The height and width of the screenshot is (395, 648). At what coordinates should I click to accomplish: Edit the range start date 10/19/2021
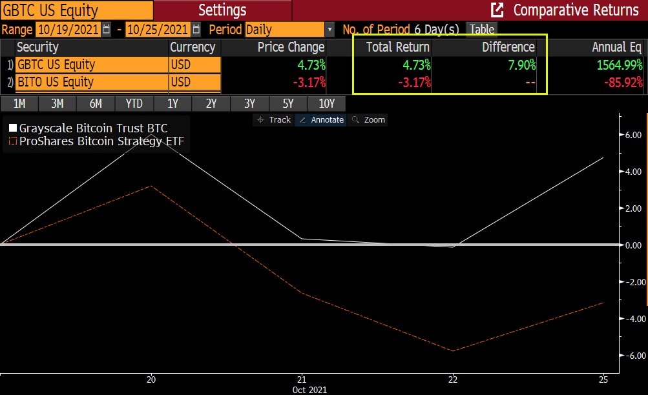68,29
